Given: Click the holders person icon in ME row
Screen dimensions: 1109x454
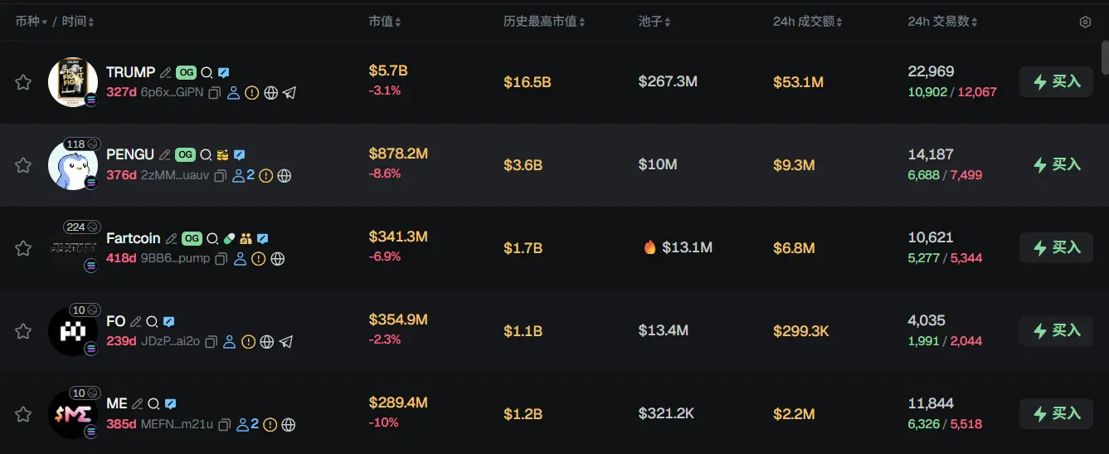Looking at the screenshot, I should click(242, 425).
